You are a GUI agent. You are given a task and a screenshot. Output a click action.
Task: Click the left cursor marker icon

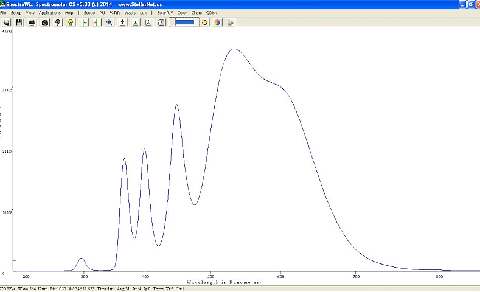pos(84,23)
